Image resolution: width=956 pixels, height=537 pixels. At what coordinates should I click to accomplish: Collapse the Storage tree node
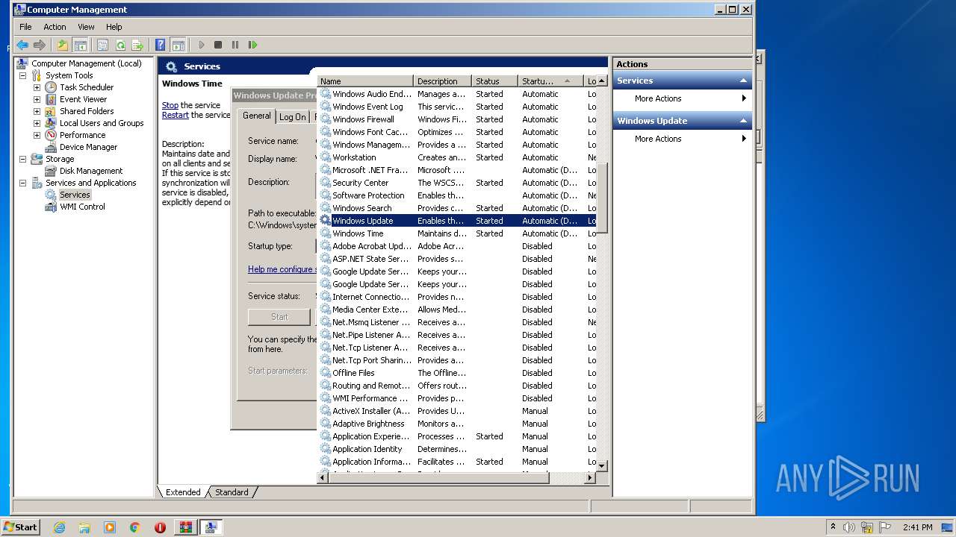(x=22, y=159)
